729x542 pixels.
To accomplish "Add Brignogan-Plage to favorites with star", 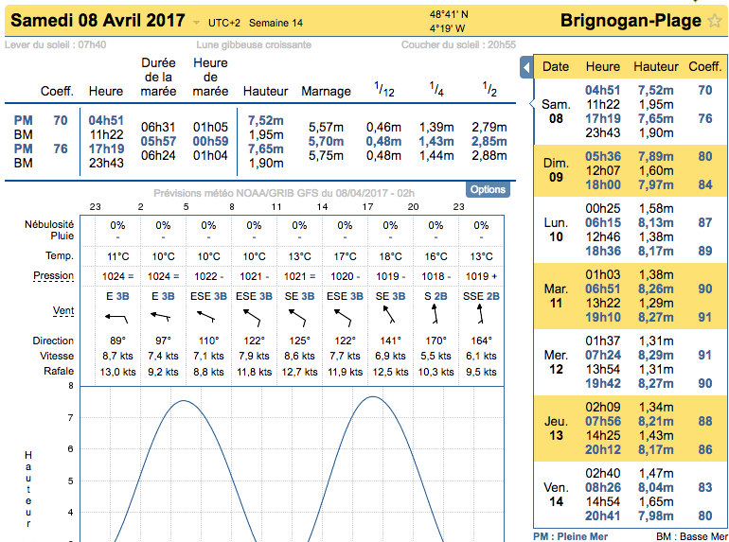I will tap(714, 22).
